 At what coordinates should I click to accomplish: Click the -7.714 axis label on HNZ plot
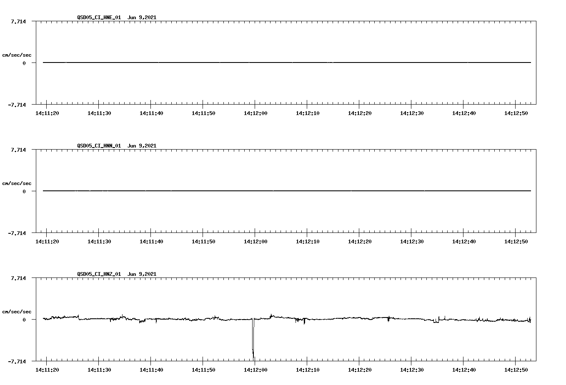(x=17, y=361)
